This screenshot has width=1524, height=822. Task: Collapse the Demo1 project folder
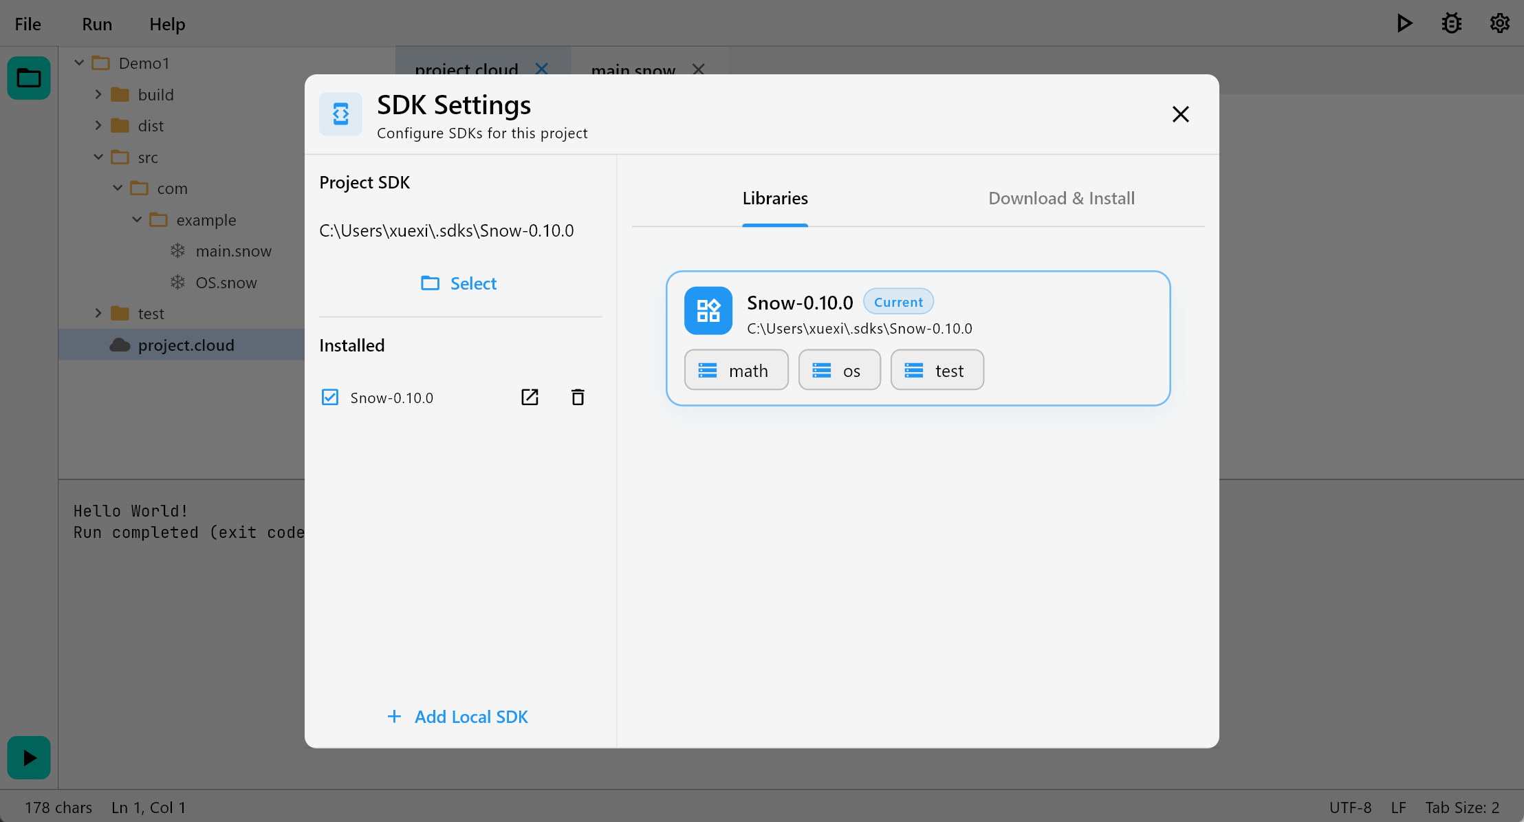click(79, 63)
